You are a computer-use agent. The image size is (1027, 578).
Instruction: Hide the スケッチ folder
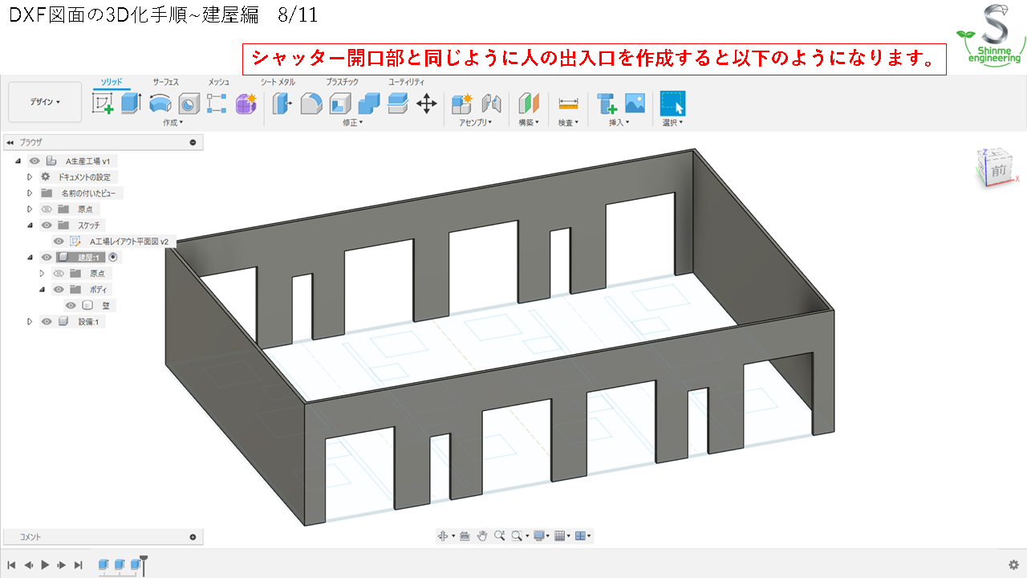pyautogui.click(x=46, y=225)
